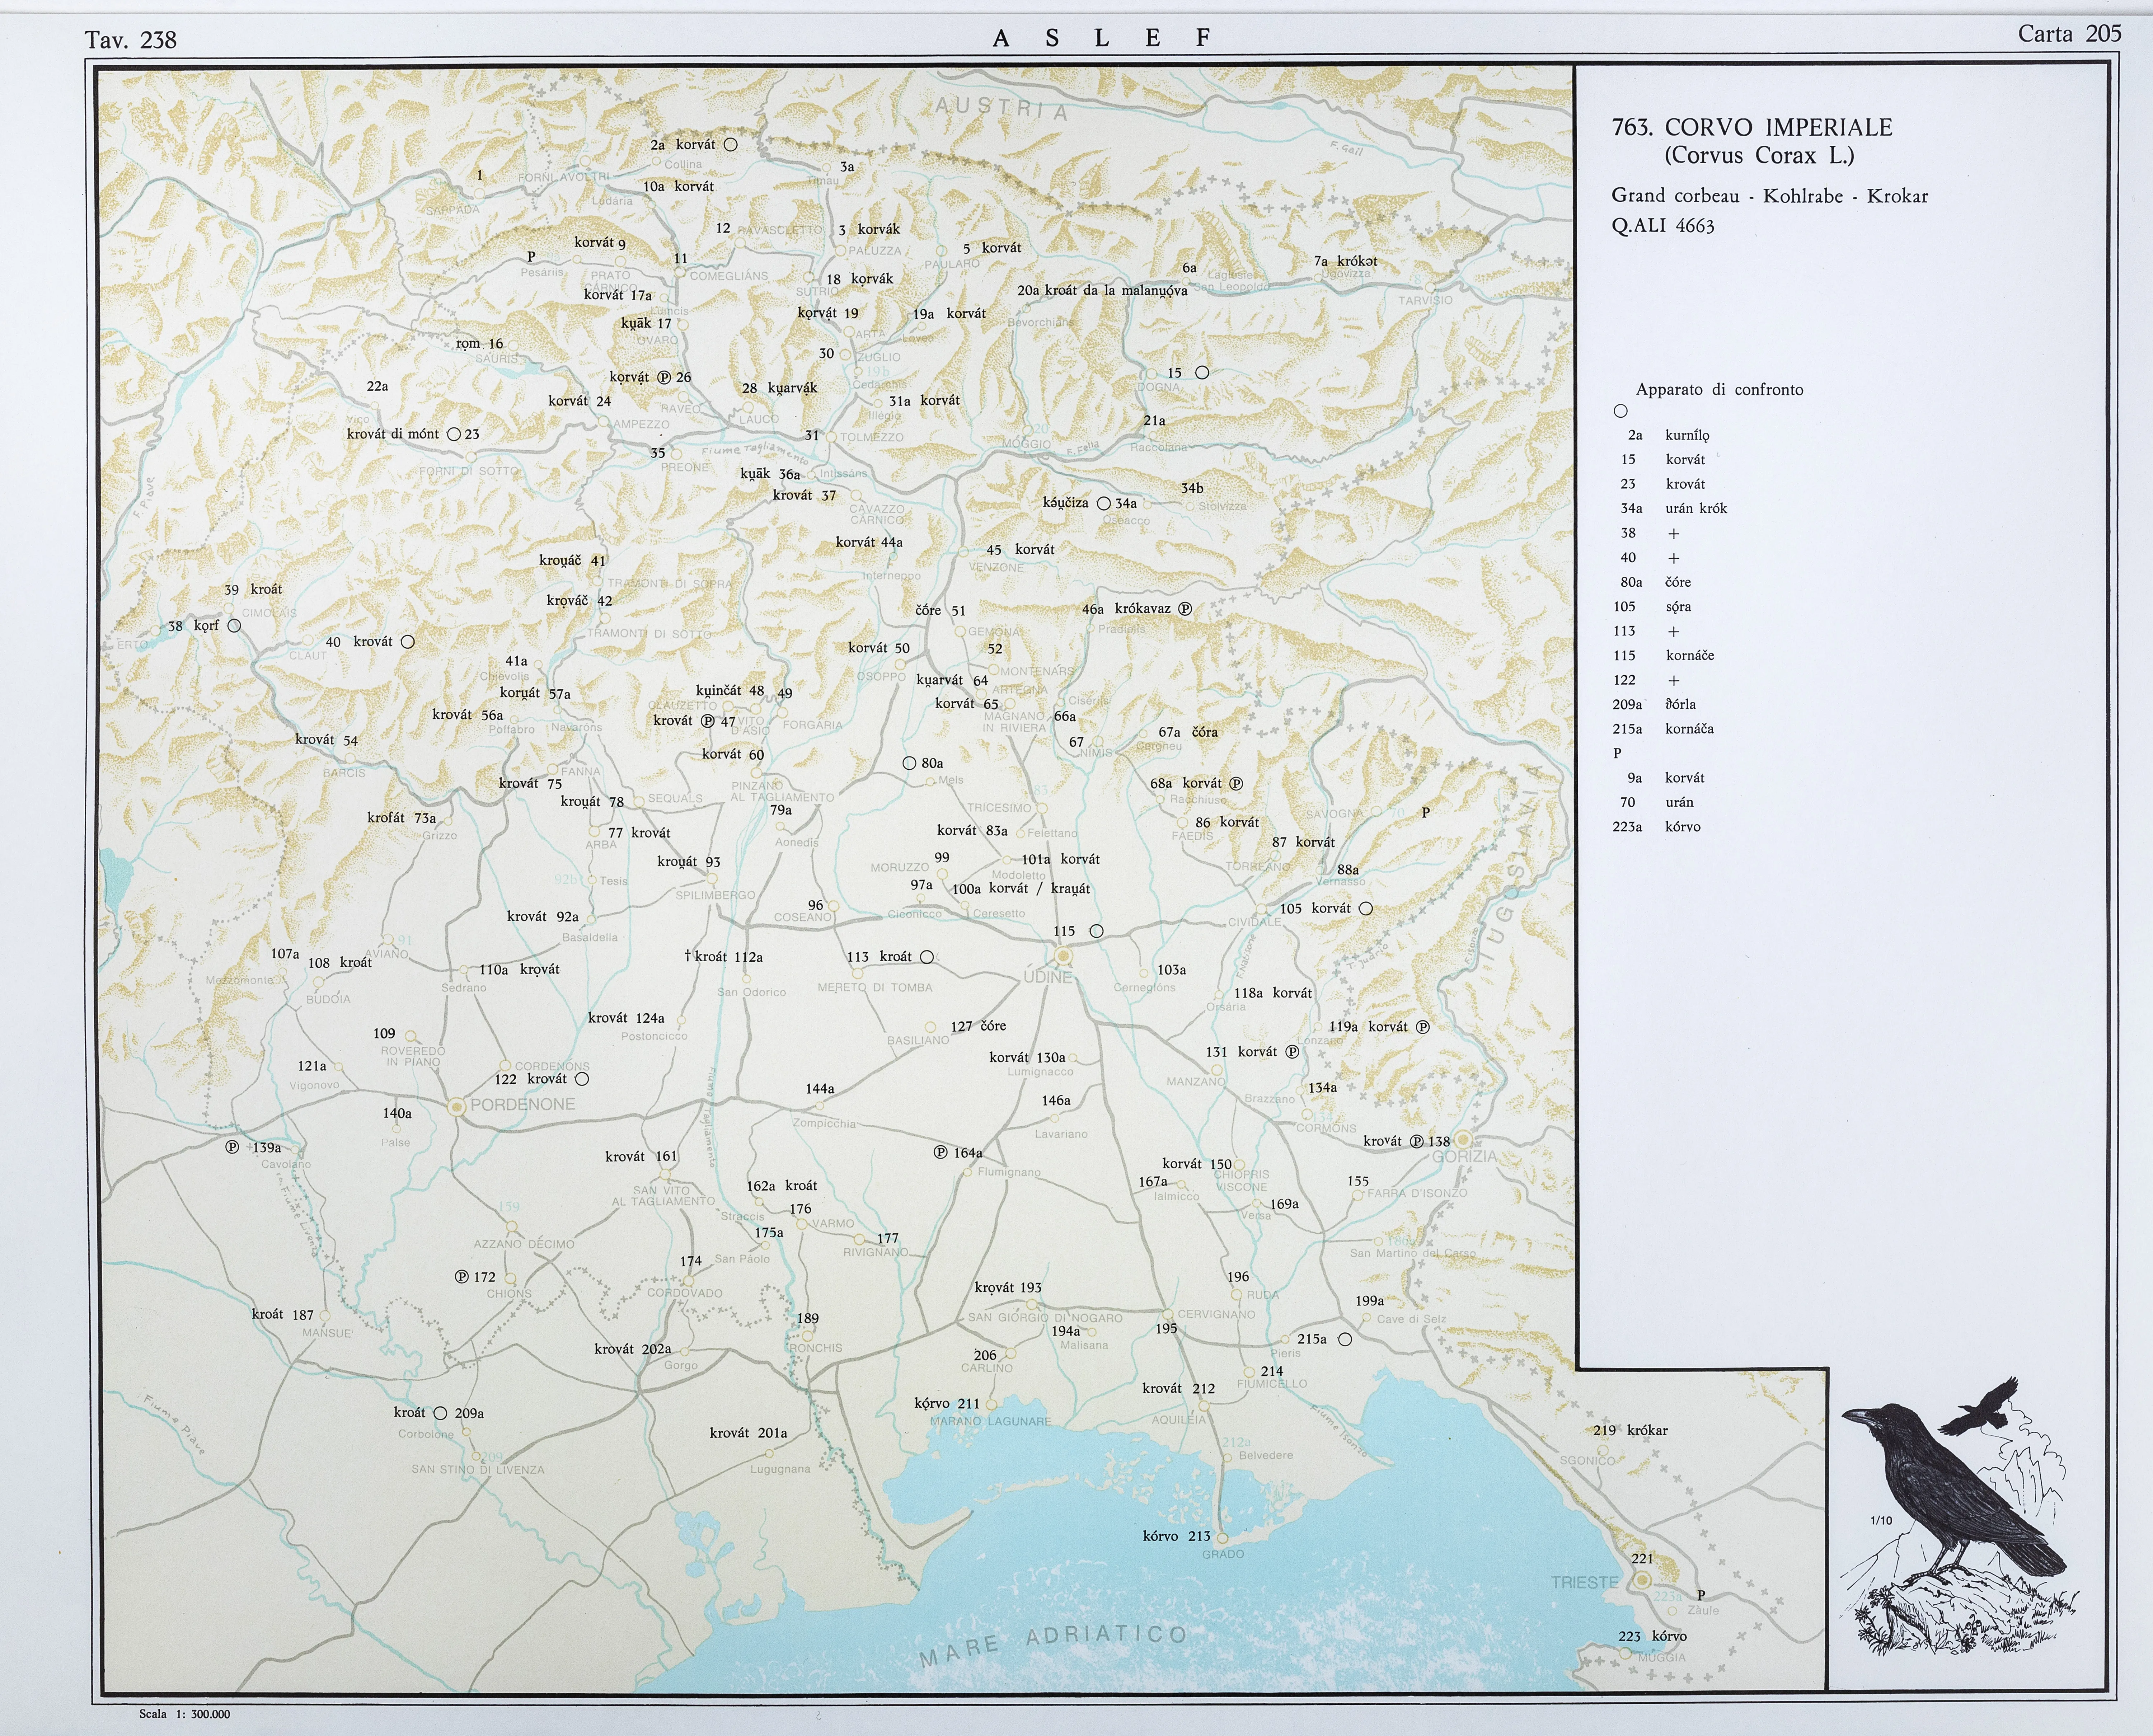Click the legend entry 34a urán krók
2153x1736 pixels.
point(1674,508)
